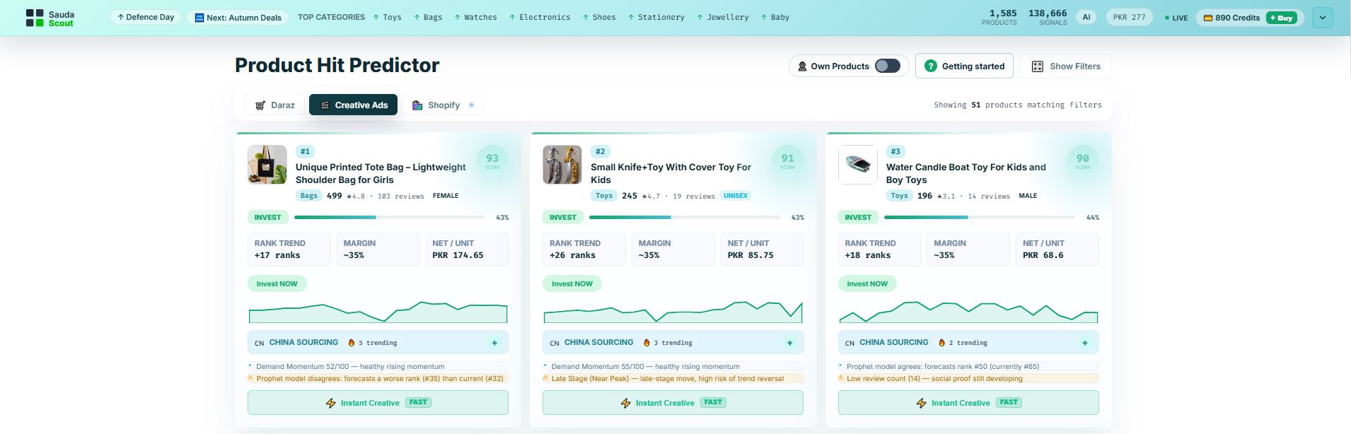Image resolution: width=1351 pixels, height=434 pixels.
Task: Click the Own Products person icon
Action: tap(802, 66)
